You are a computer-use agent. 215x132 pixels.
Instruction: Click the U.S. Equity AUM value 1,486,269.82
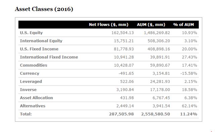157,33
